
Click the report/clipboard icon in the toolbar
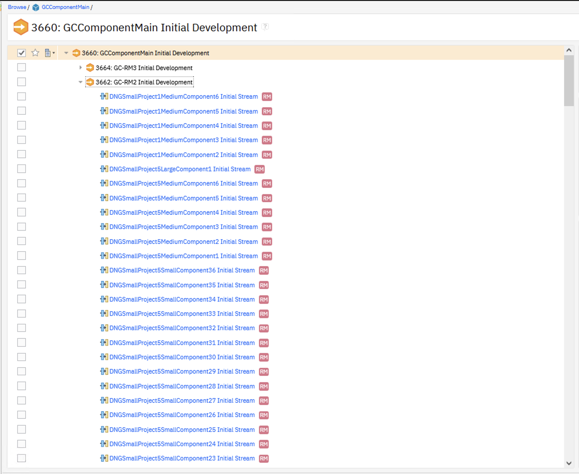(x=47, y=53)
